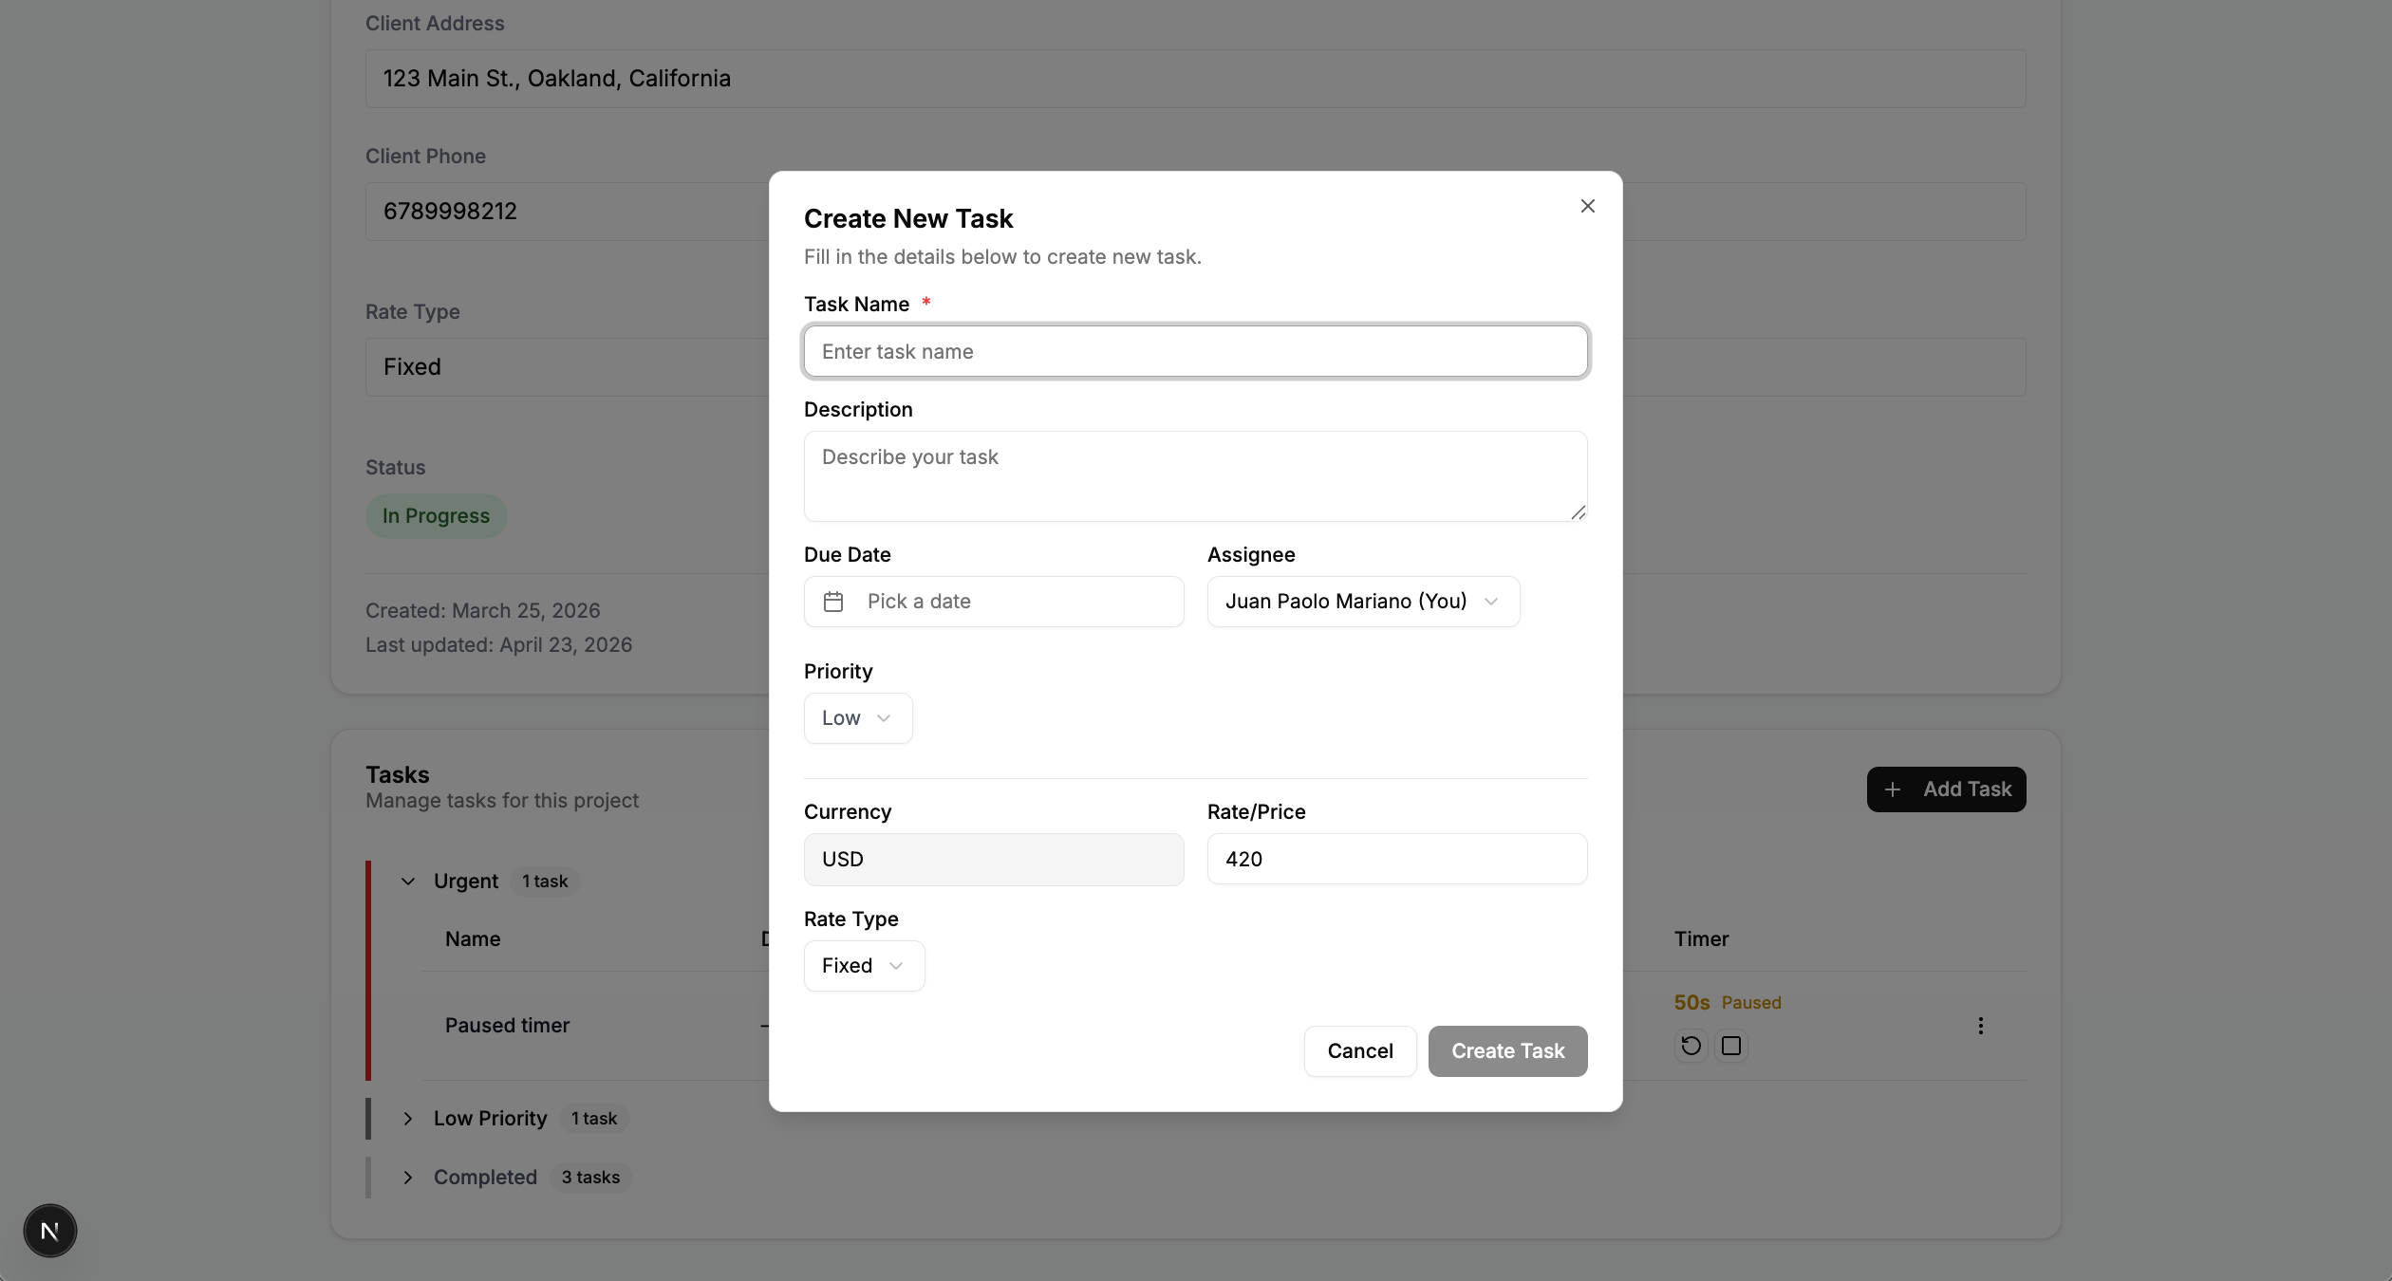Click the Next.js dev tools badge
2392x1281 pixels.
(50, 1231)
